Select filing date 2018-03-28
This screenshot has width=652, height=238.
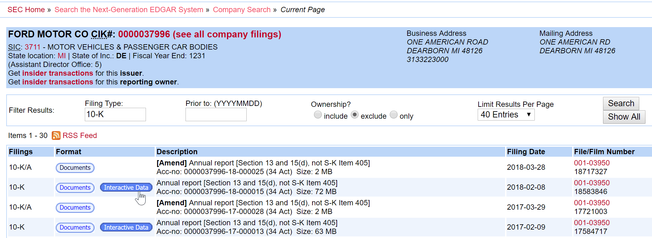click(526, 167)
